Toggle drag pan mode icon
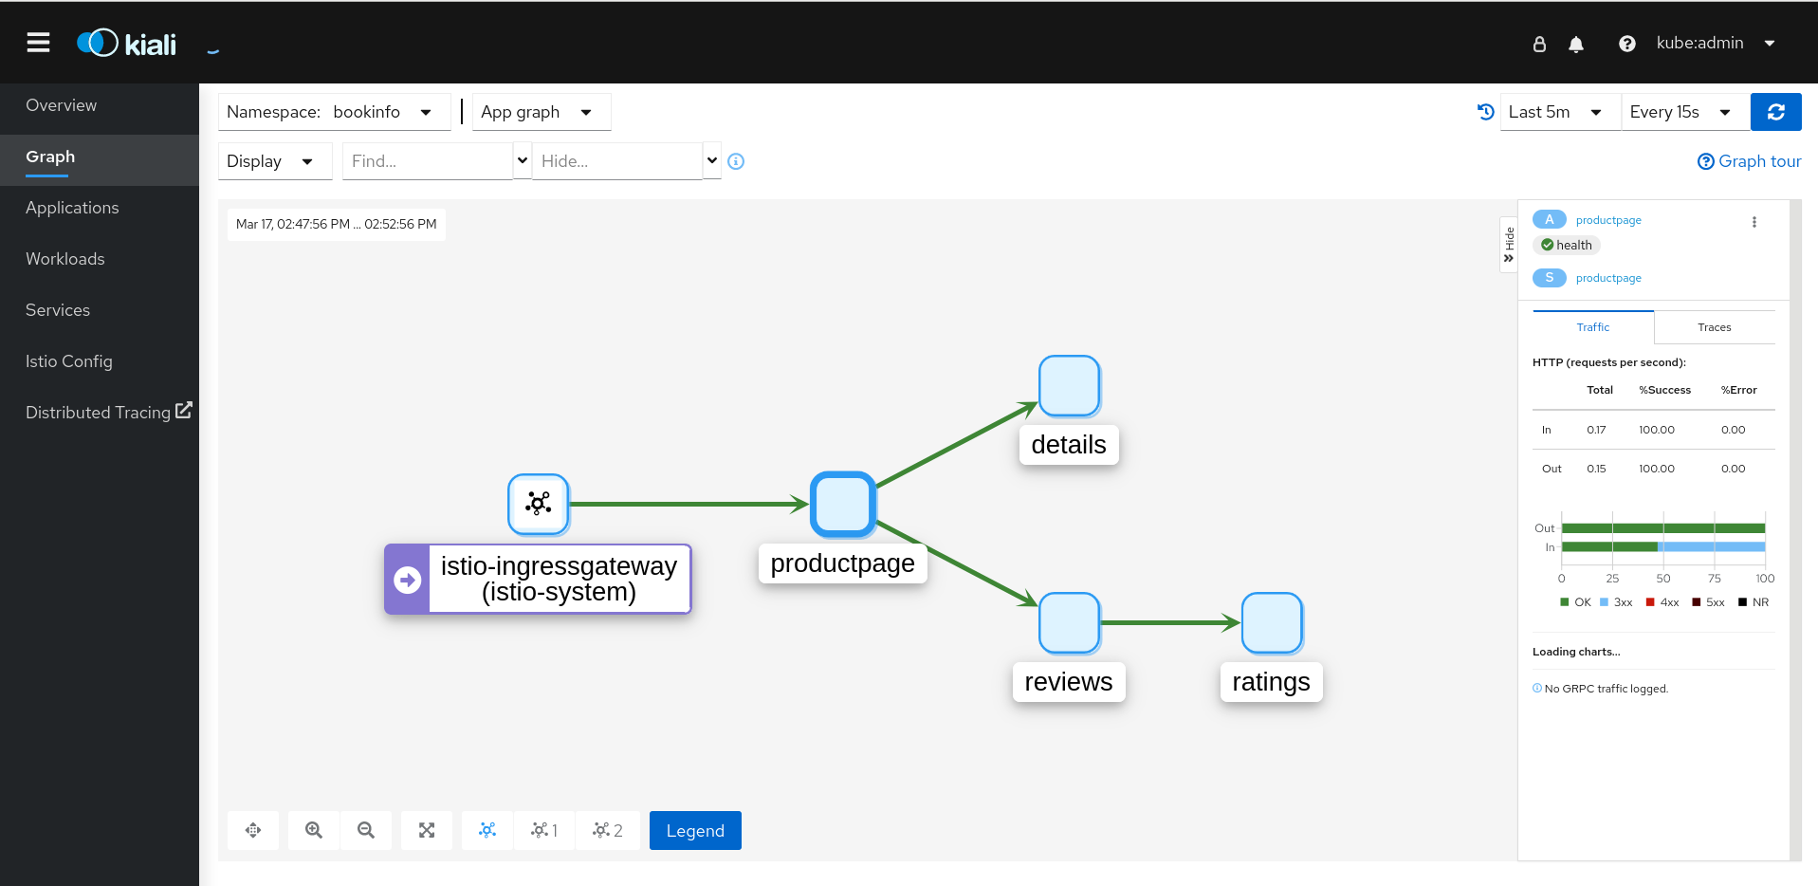Viewport: 1818px width, 886px height. click(253, 830)
